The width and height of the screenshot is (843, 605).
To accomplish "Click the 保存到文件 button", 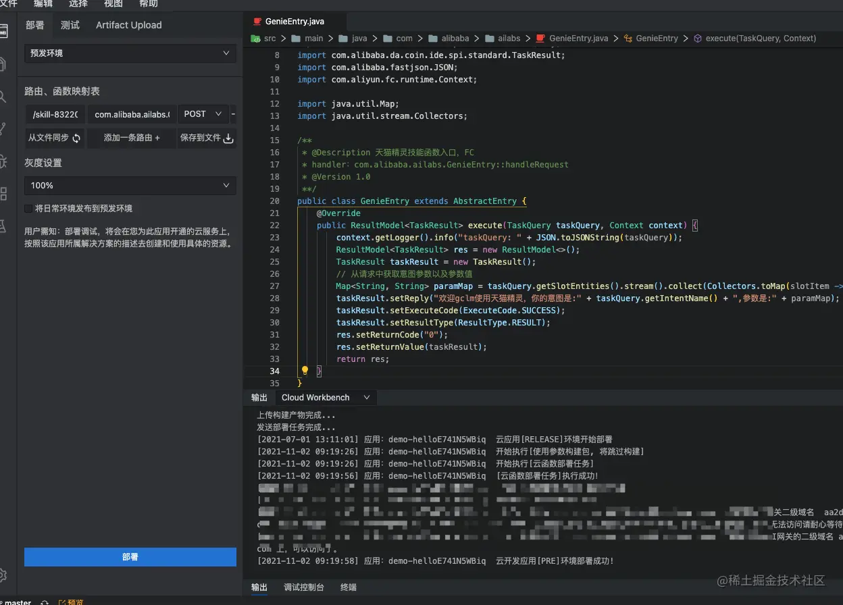I will point(207,138).
